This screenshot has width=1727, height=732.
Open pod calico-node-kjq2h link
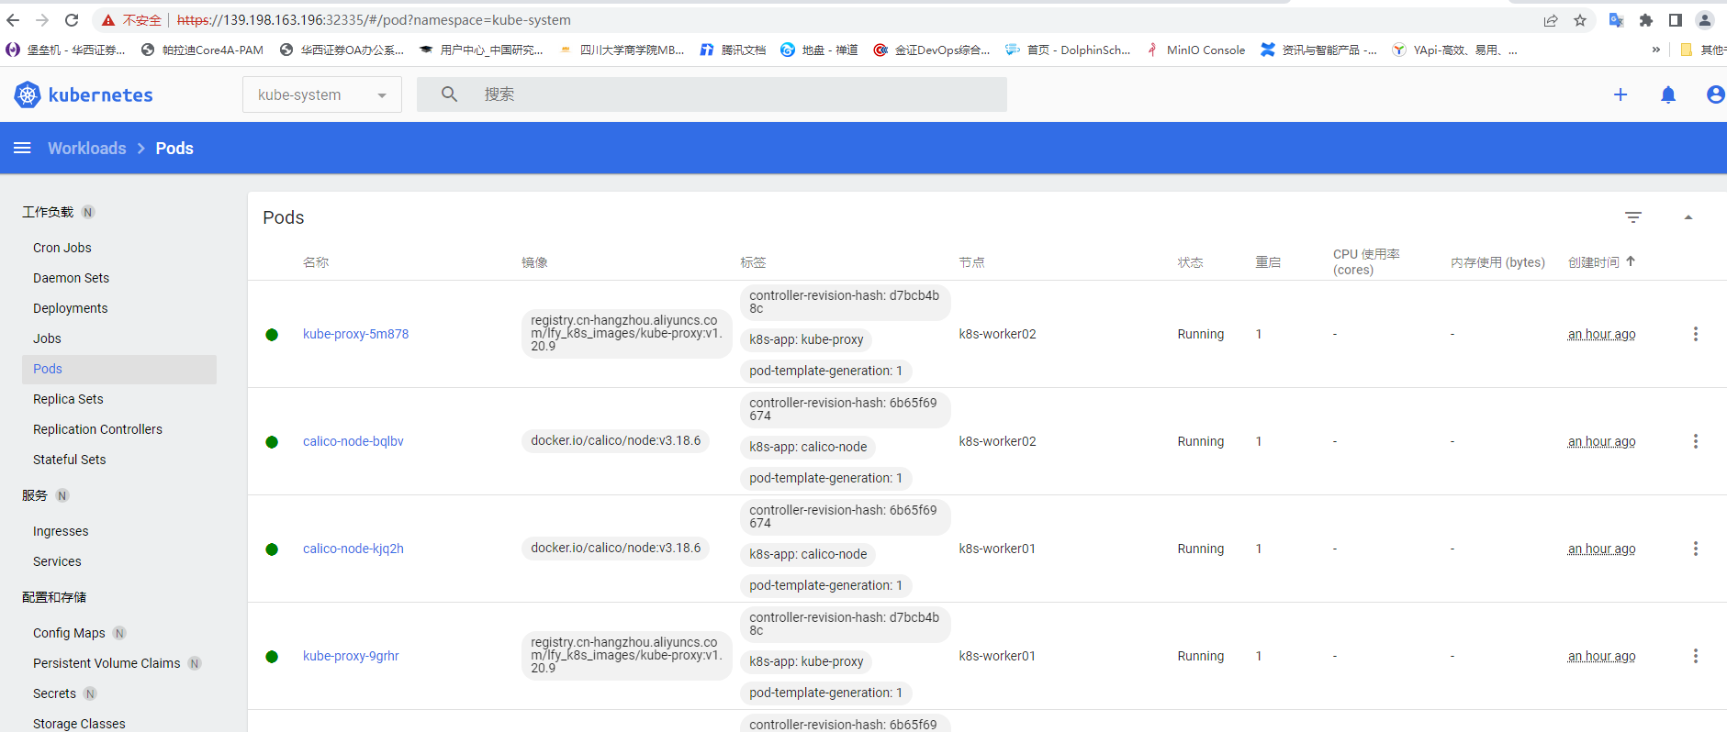(x=353, y=549)
